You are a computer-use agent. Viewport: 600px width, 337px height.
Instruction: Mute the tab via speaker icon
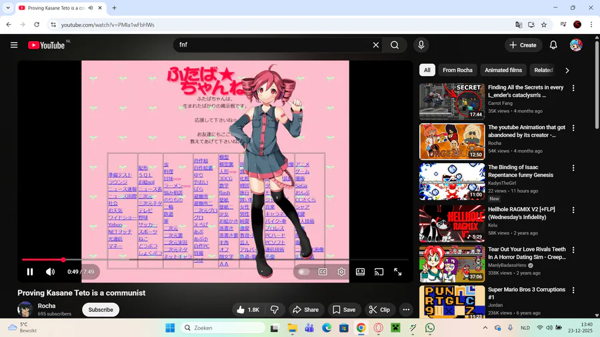[x=91, y=7]
